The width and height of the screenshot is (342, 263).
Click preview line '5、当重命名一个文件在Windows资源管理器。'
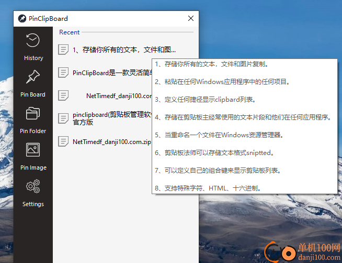click(219, 135)
